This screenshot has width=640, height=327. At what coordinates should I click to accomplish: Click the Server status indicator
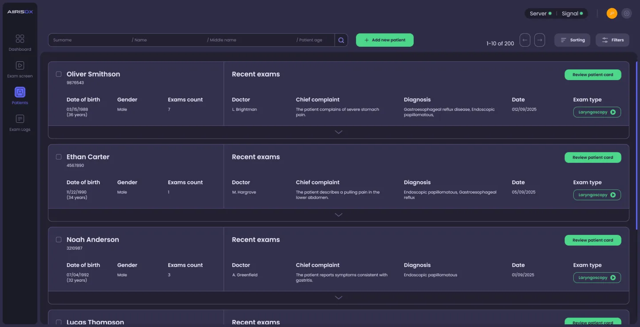(x=540, y=13)
